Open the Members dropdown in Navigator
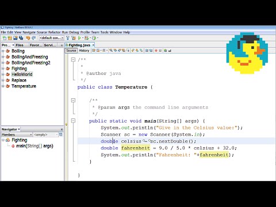Screen dimensions: 276x207 (x=17, y=135)
